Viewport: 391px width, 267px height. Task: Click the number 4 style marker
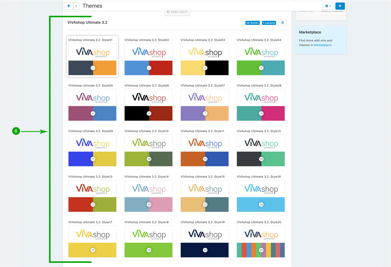pos(261,68)
